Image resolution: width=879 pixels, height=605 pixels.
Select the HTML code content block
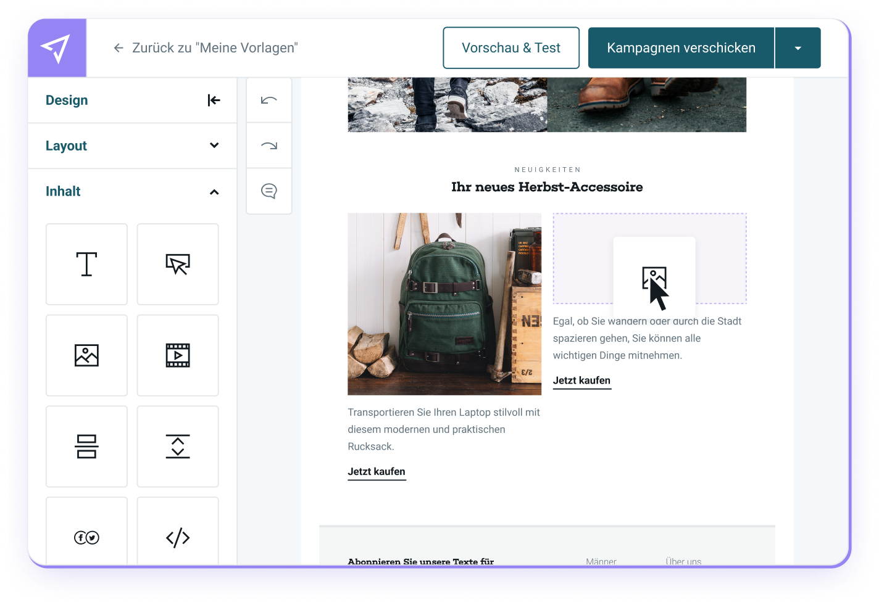tap(178, 532)
